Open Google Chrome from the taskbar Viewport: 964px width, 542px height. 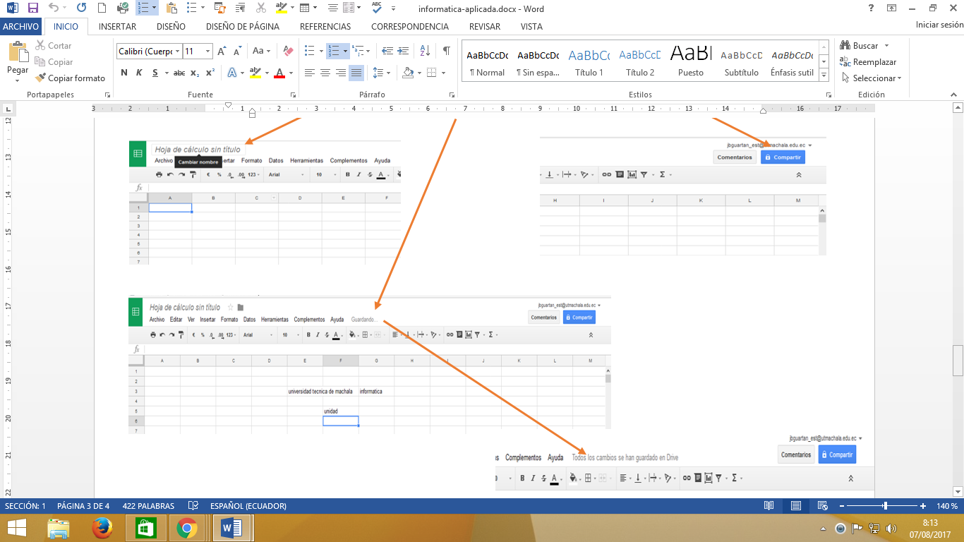187,528
